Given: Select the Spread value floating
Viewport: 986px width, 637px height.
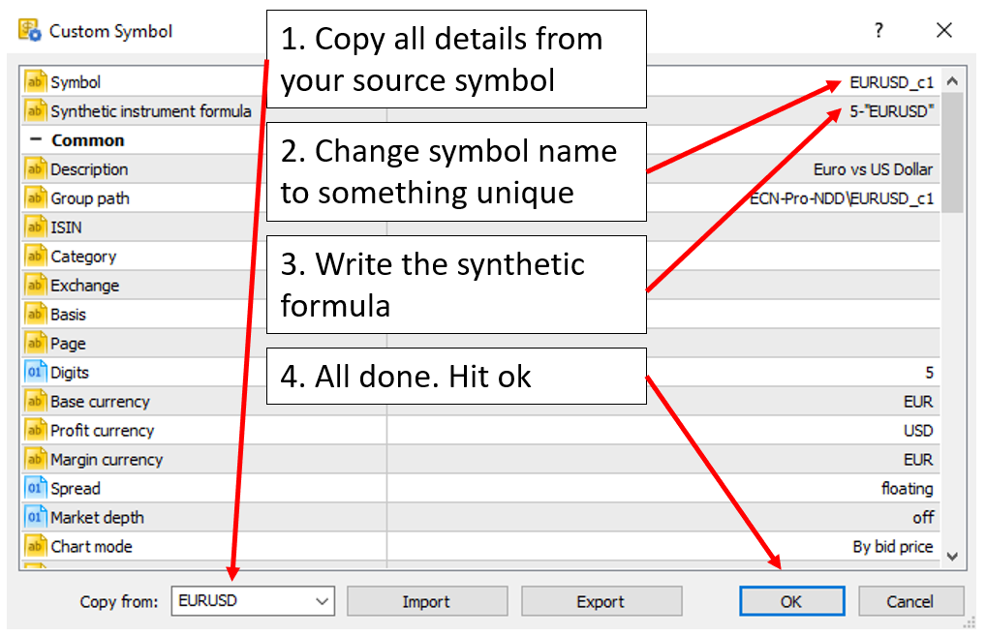Looking at the screenshot, I should [x=907, y=488].
